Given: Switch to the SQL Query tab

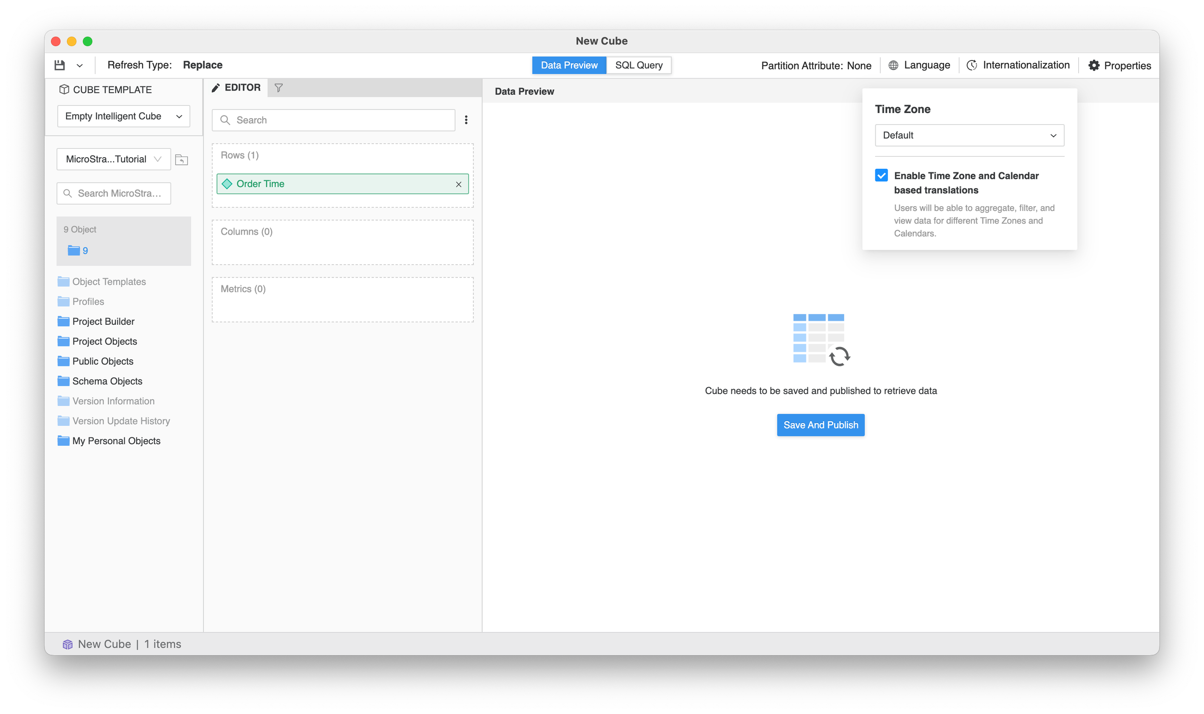Looking at the screenshot, I should [638, 65].
